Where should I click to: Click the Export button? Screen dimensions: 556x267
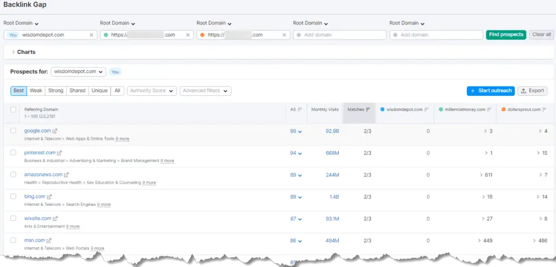click(532, 91)
